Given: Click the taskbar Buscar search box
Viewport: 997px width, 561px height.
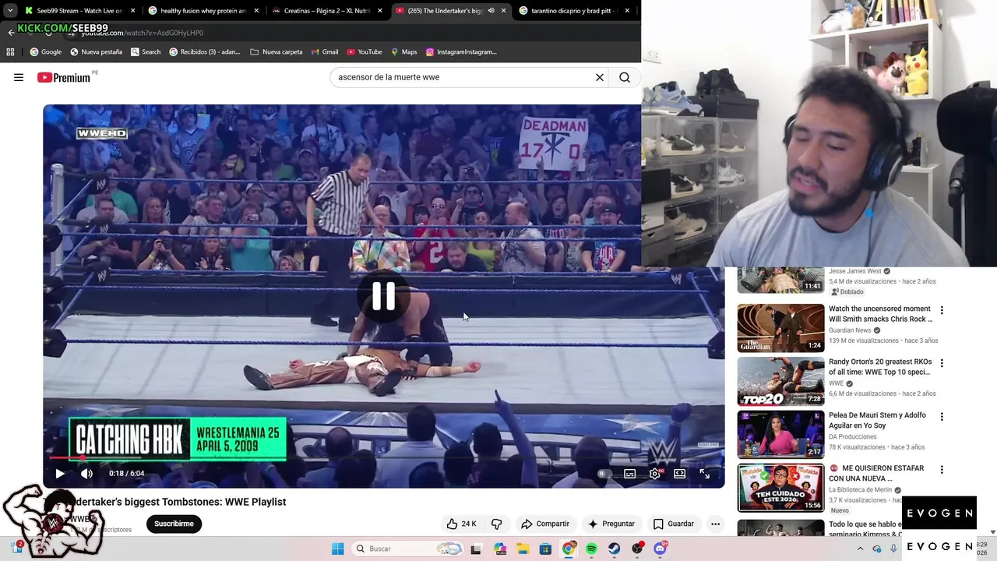Looking at the screenshot, I should pyautogui.click(x=407, y=549).
